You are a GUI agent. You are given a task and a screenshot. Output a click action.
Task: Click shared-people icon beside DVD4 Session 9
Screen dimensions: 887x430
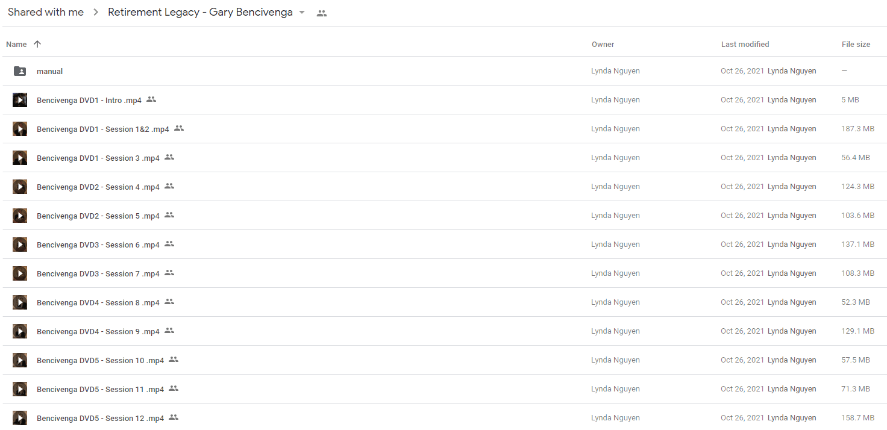(x=169, y=331)
